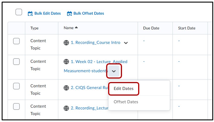Viewport: 214px width, 122px height.
Task: Expand chevron next to Recording_Course Intro
Action: [x=126, y=43]
